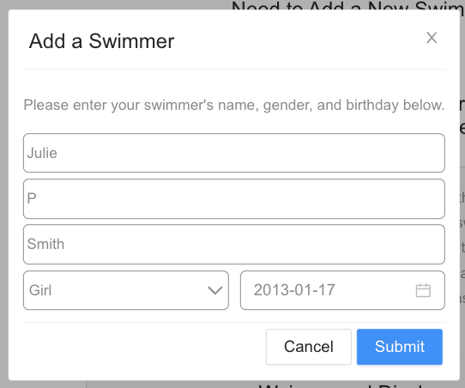Open the calendar picker icon
Viewport: 465px width, 388px height.
coord(423,290)
